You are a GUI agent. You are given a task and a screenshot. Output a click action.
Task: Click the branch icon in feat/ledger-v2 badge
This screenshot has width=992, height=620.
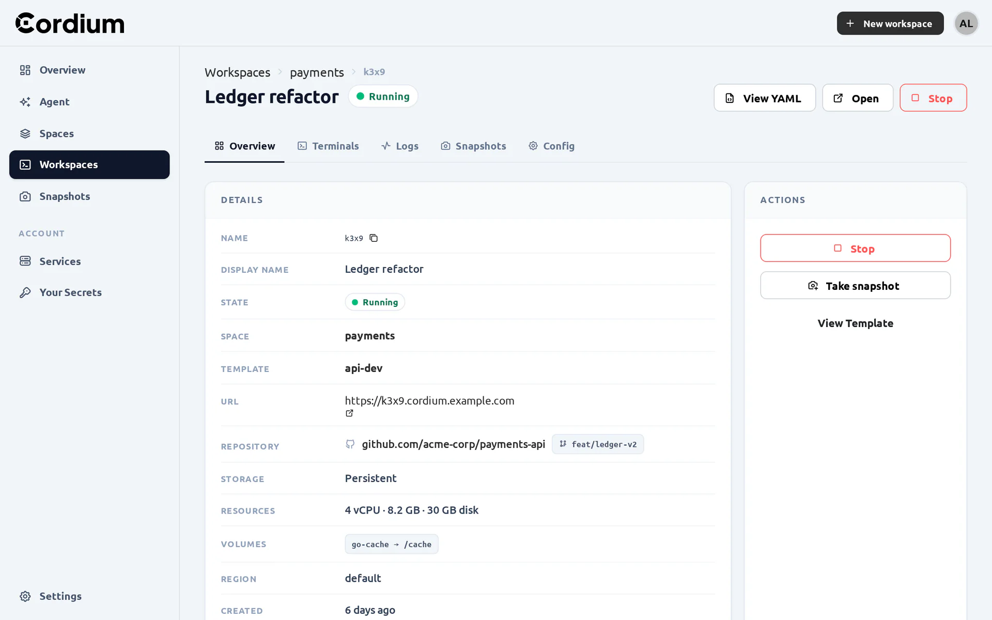coord(563,444)
